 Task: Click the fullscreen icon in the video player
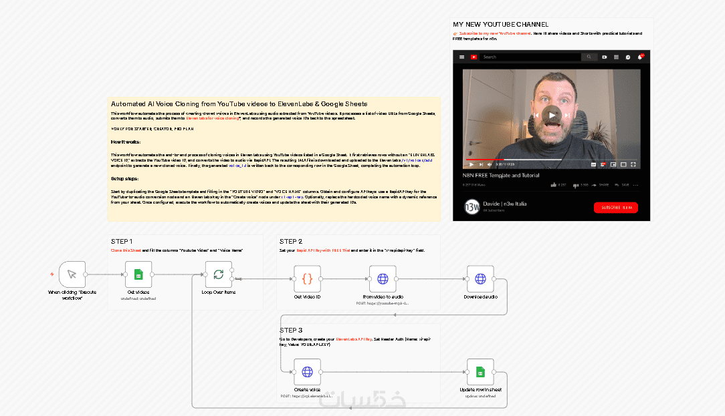pos(633,164)
